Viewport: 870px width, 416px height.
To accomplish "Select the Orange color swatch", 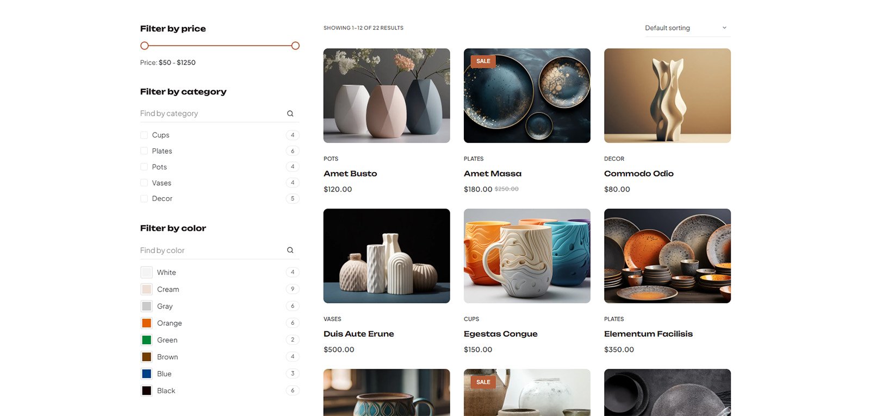I will pos(146,323).
